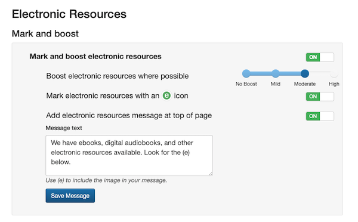Click the Save Message button
Image resolution: width=358 pixels, height=222 pixels.
70,196
